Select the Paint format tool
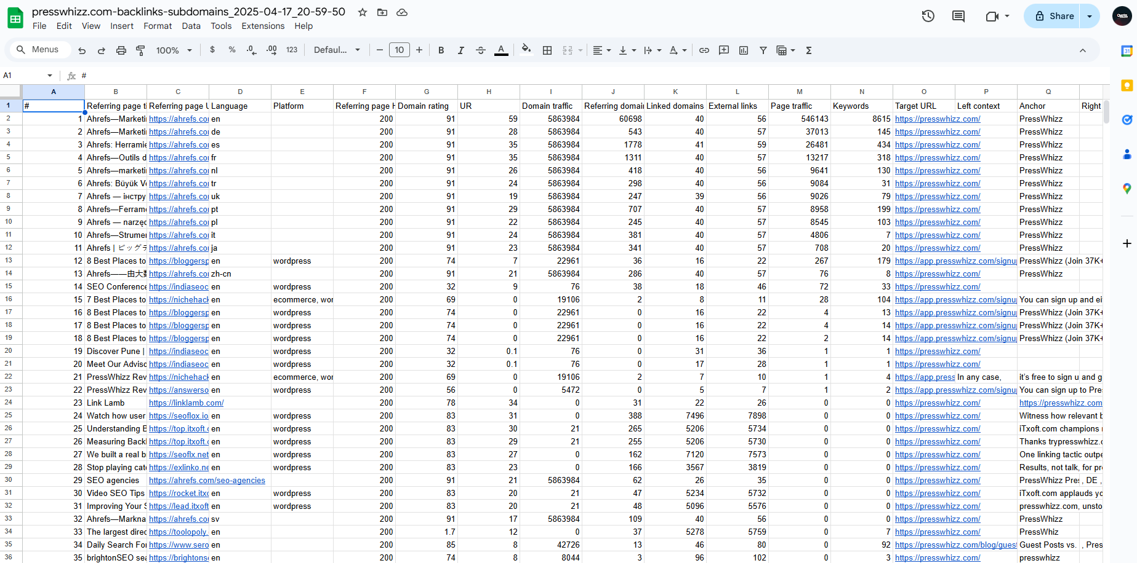 (140, 50)
